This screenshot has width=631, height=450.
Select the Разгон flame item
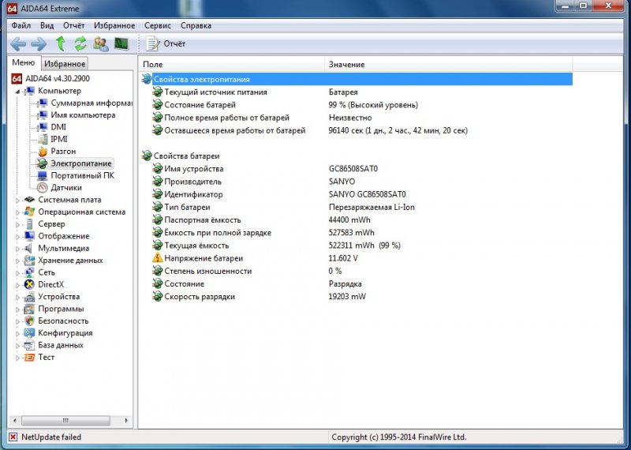click(x=63, y=152)
